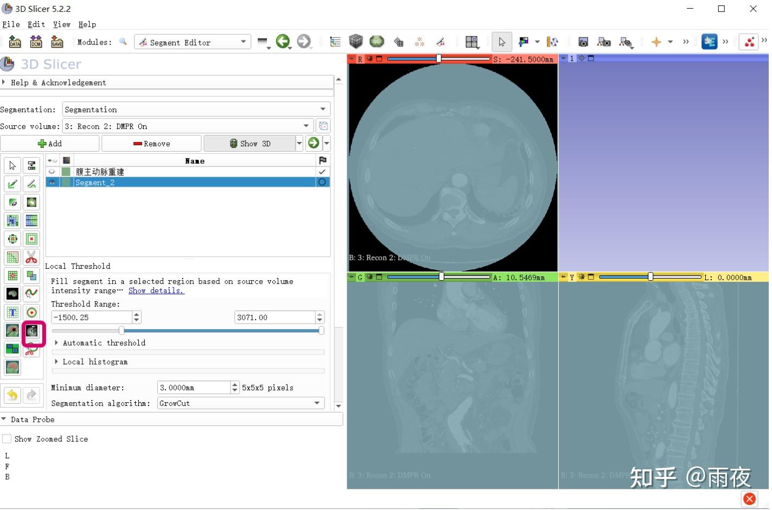Enable Show Zoomed Slice checkbox

coord(7,439)
